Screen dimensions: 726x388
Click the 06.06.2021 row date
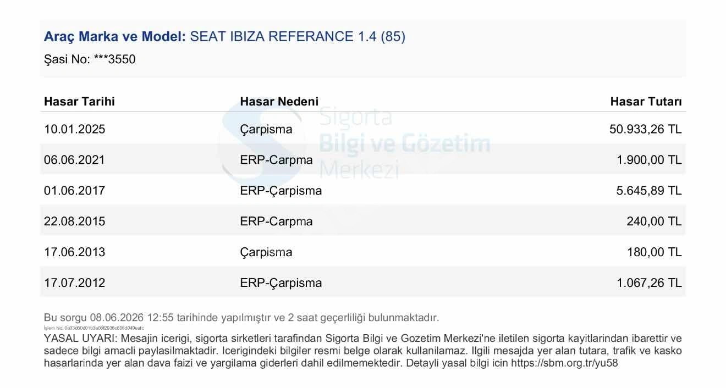tap(74, 160)
